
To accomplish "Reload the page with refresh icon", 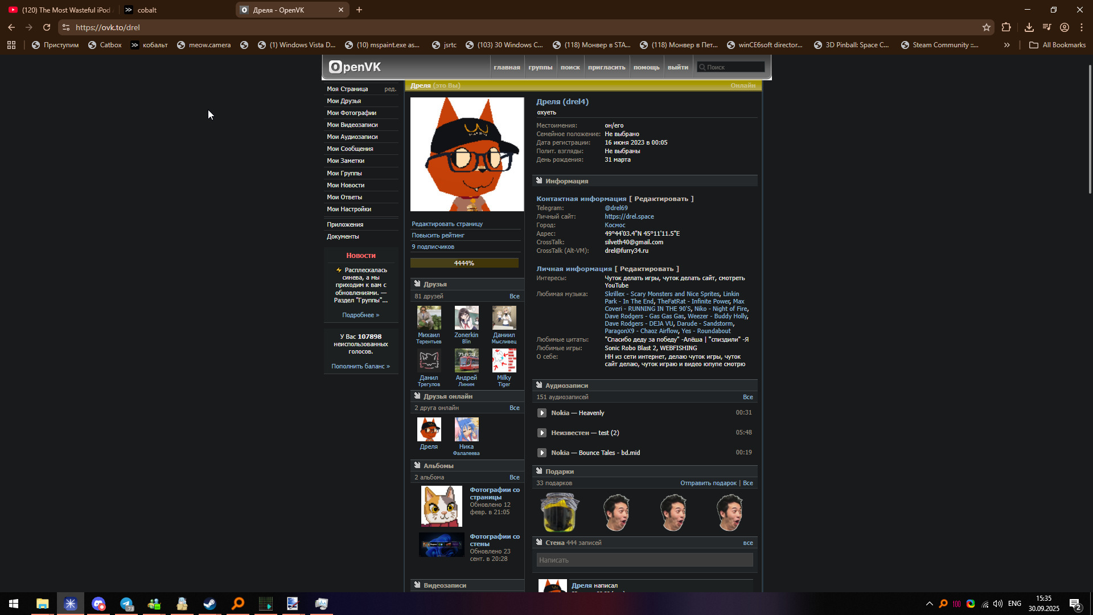I will pos(47,27).
